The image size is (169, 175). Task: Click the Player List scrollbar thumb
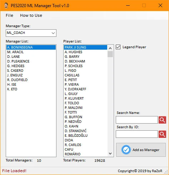(x=110, y=54)
